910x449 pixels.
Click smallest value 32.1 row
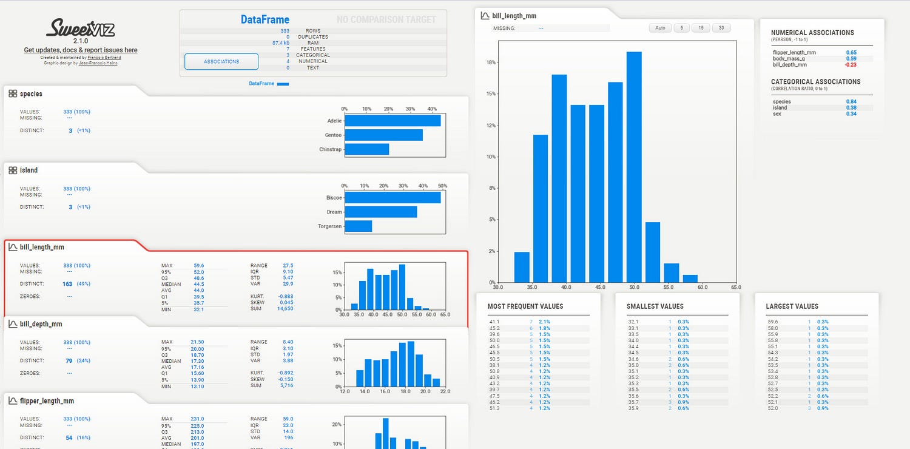678,322
